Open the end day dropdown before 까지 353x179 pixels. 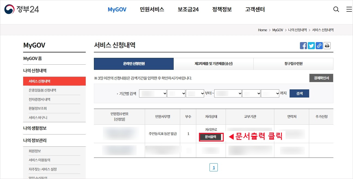pyautogui.click(x=270, y=93)
